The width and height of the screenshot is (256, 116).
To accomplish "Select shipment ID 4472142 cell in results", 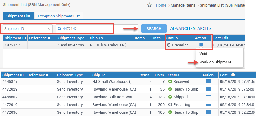I will [15, 45].
